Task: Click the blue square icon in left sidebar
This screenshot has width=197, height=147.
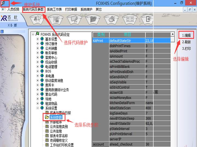Action: 2,31
